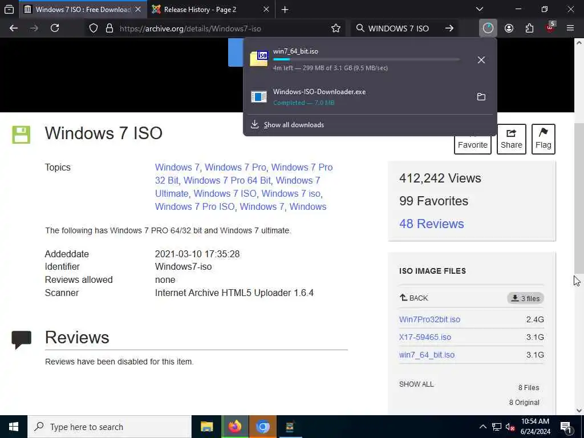
Task: Click the Reviews speech bubble icon
Action: coord(21,340)
